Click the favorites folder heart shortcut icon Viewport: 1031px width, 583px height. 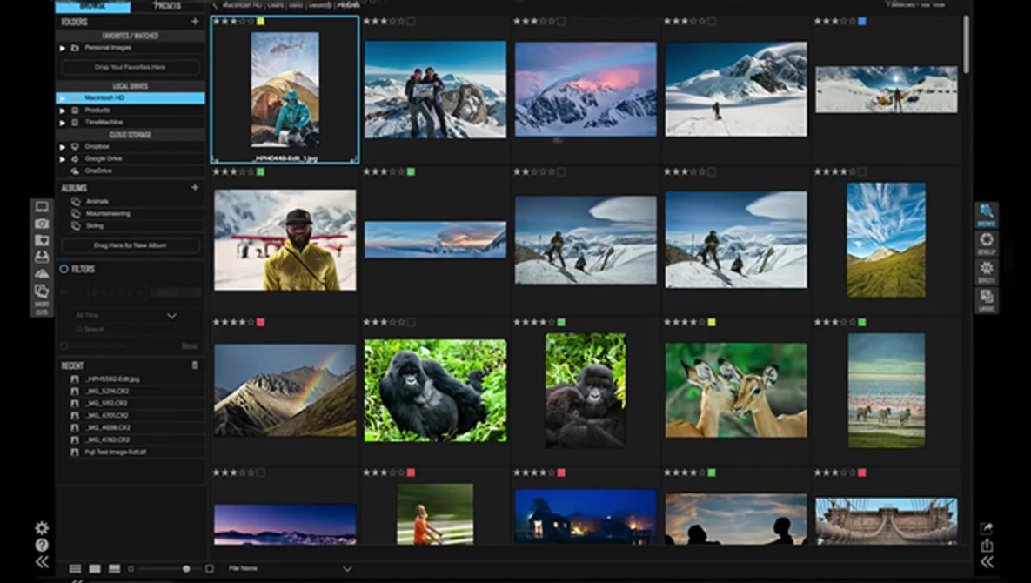click(42, 240)
